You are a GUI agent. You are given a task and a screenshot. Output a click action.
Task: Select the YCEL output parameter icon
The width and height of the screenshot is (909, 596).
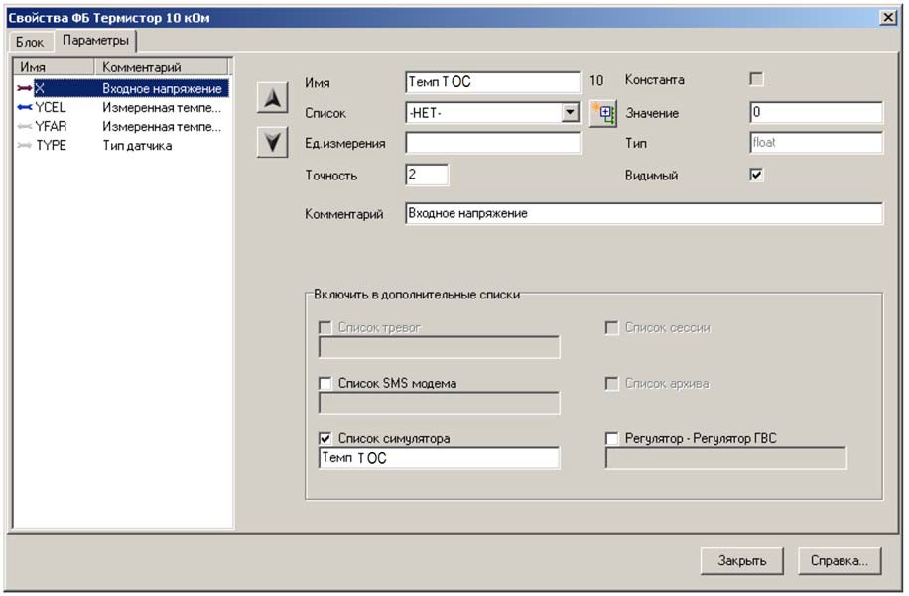[x=24, y=108]
